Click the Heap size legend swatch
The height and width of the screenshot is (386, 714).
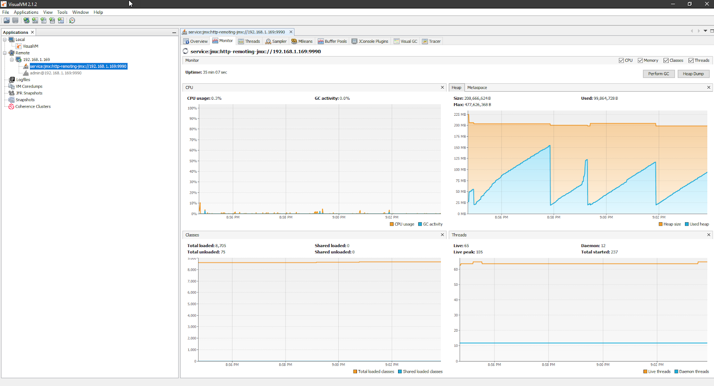[x=660, y=224]
